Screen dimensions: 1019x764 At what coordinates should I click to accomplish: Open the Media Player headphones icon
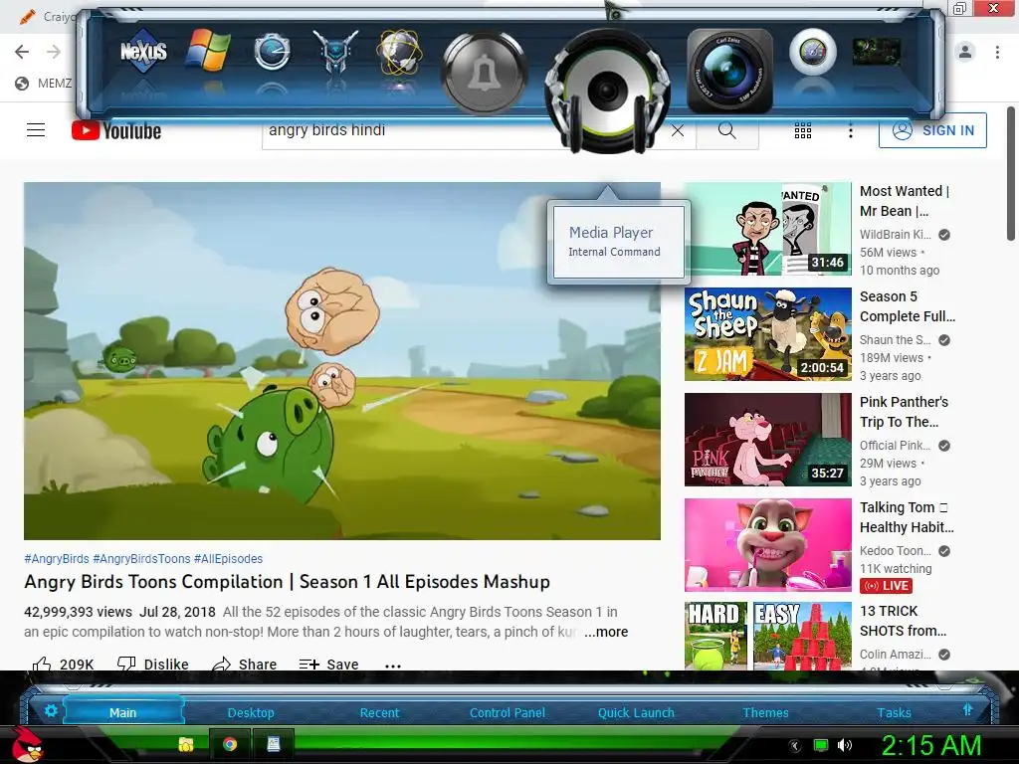[x=608, y=90]
